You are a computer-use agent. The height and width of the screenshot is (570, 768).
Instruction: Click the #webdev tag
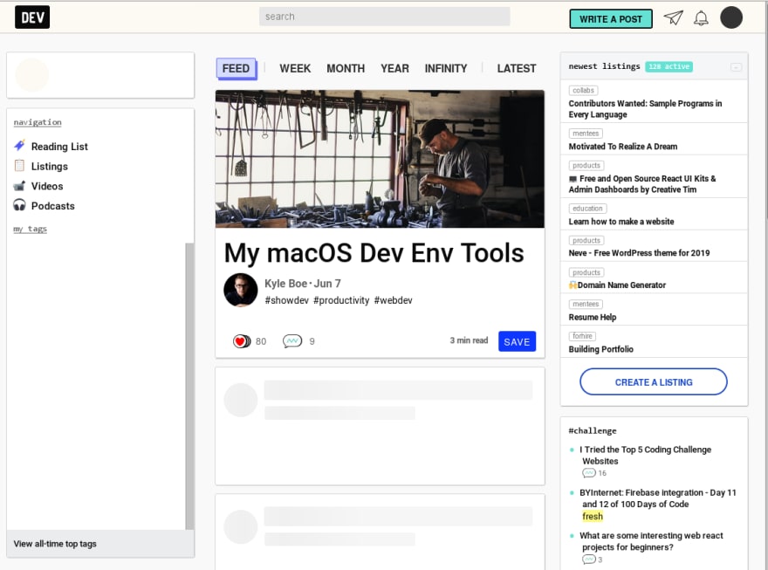coord(394,300)
